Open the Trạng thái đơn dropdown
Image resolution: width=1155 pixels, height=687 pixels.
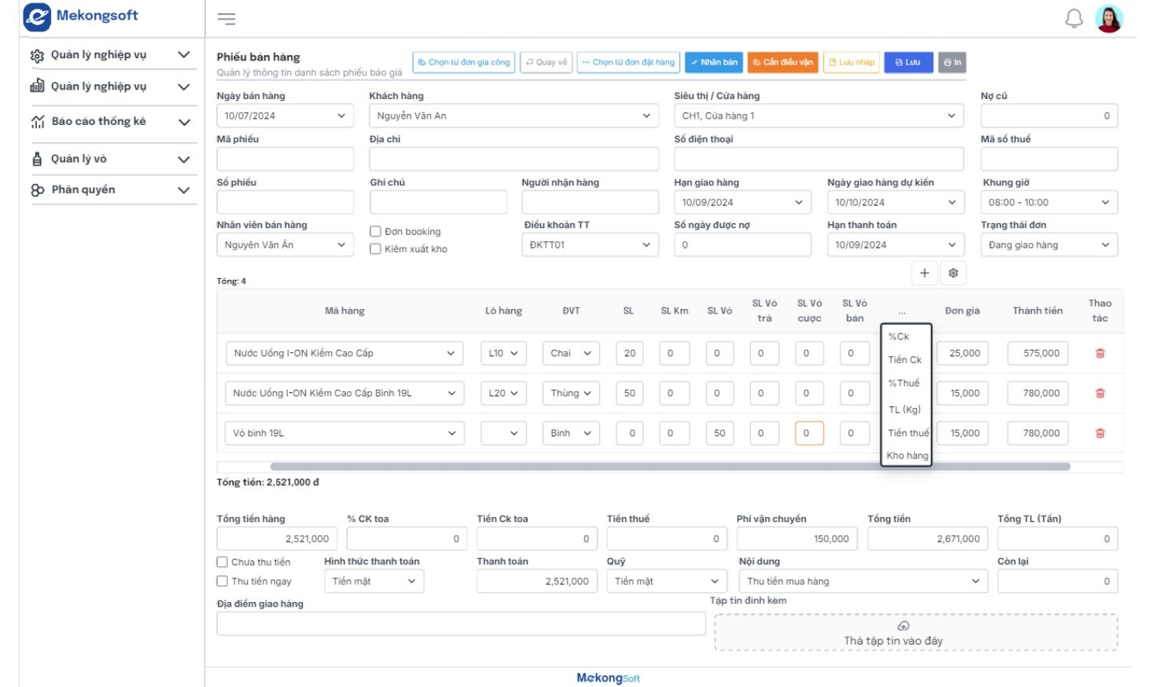point(1049,245)
